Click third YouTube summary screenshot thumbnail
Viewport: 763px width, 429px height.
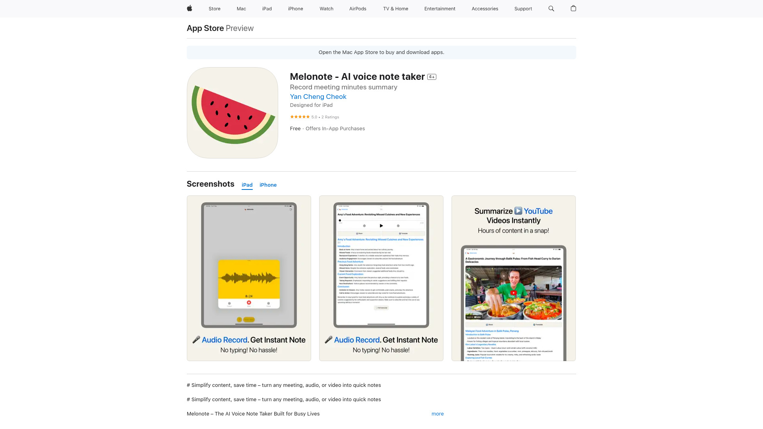coord(513,278)
